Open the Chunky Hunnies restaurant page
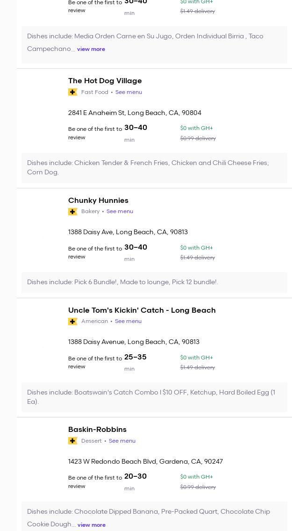 98,201
